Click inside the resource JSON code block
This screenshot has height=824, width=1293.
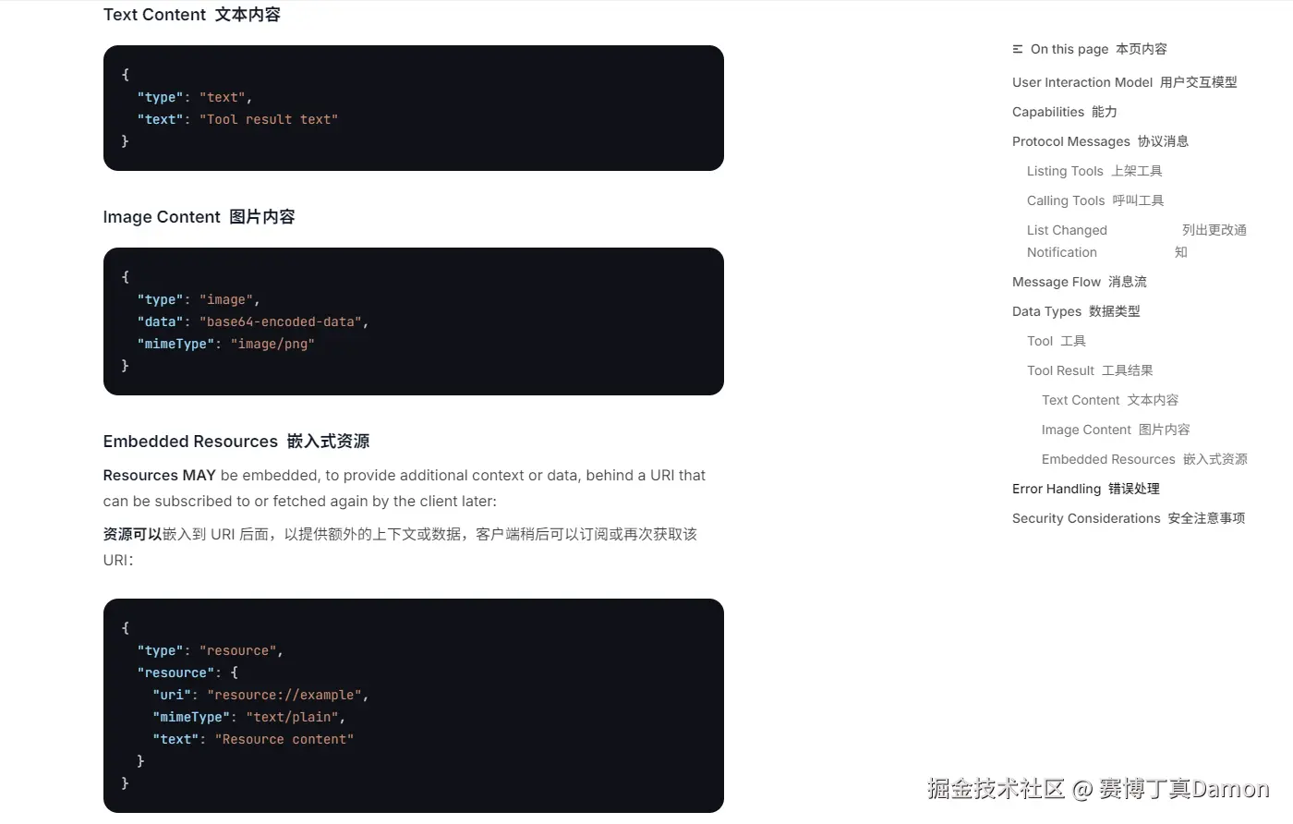click(414, 706)
